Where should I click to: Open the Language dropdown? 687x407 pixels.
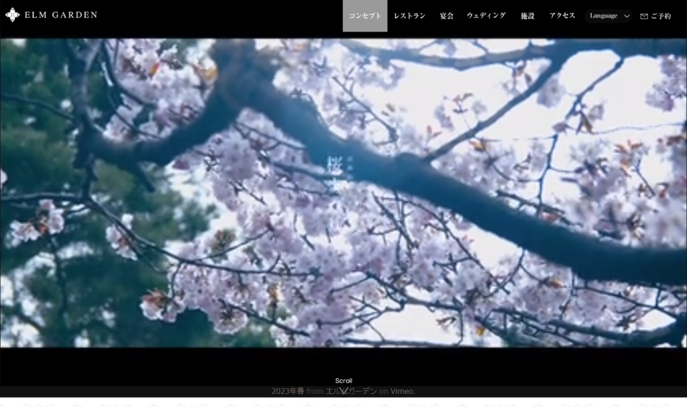coord(608,16)
